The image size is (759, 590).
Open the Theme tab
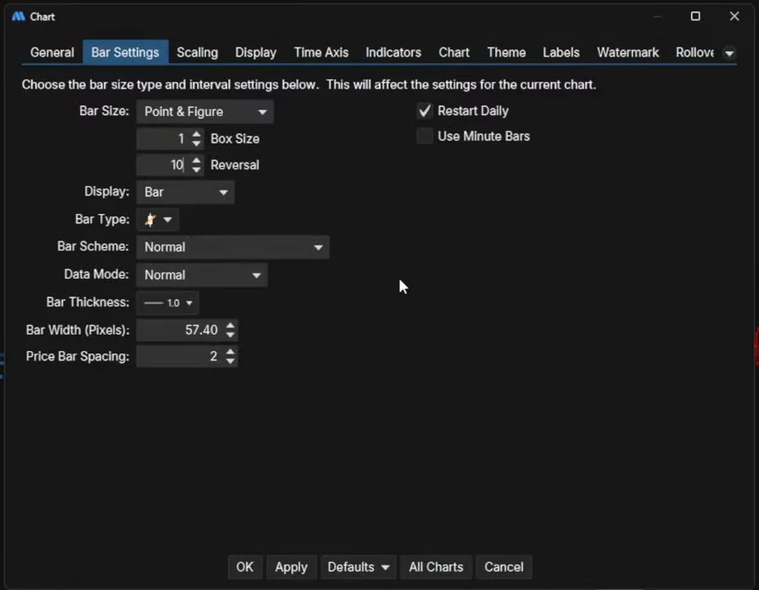click(506, 52)
